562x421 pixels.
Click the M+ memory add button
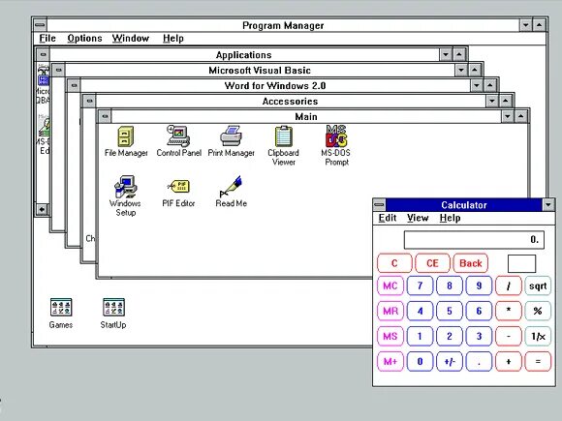pyautogui.click(x=390, y=362)
